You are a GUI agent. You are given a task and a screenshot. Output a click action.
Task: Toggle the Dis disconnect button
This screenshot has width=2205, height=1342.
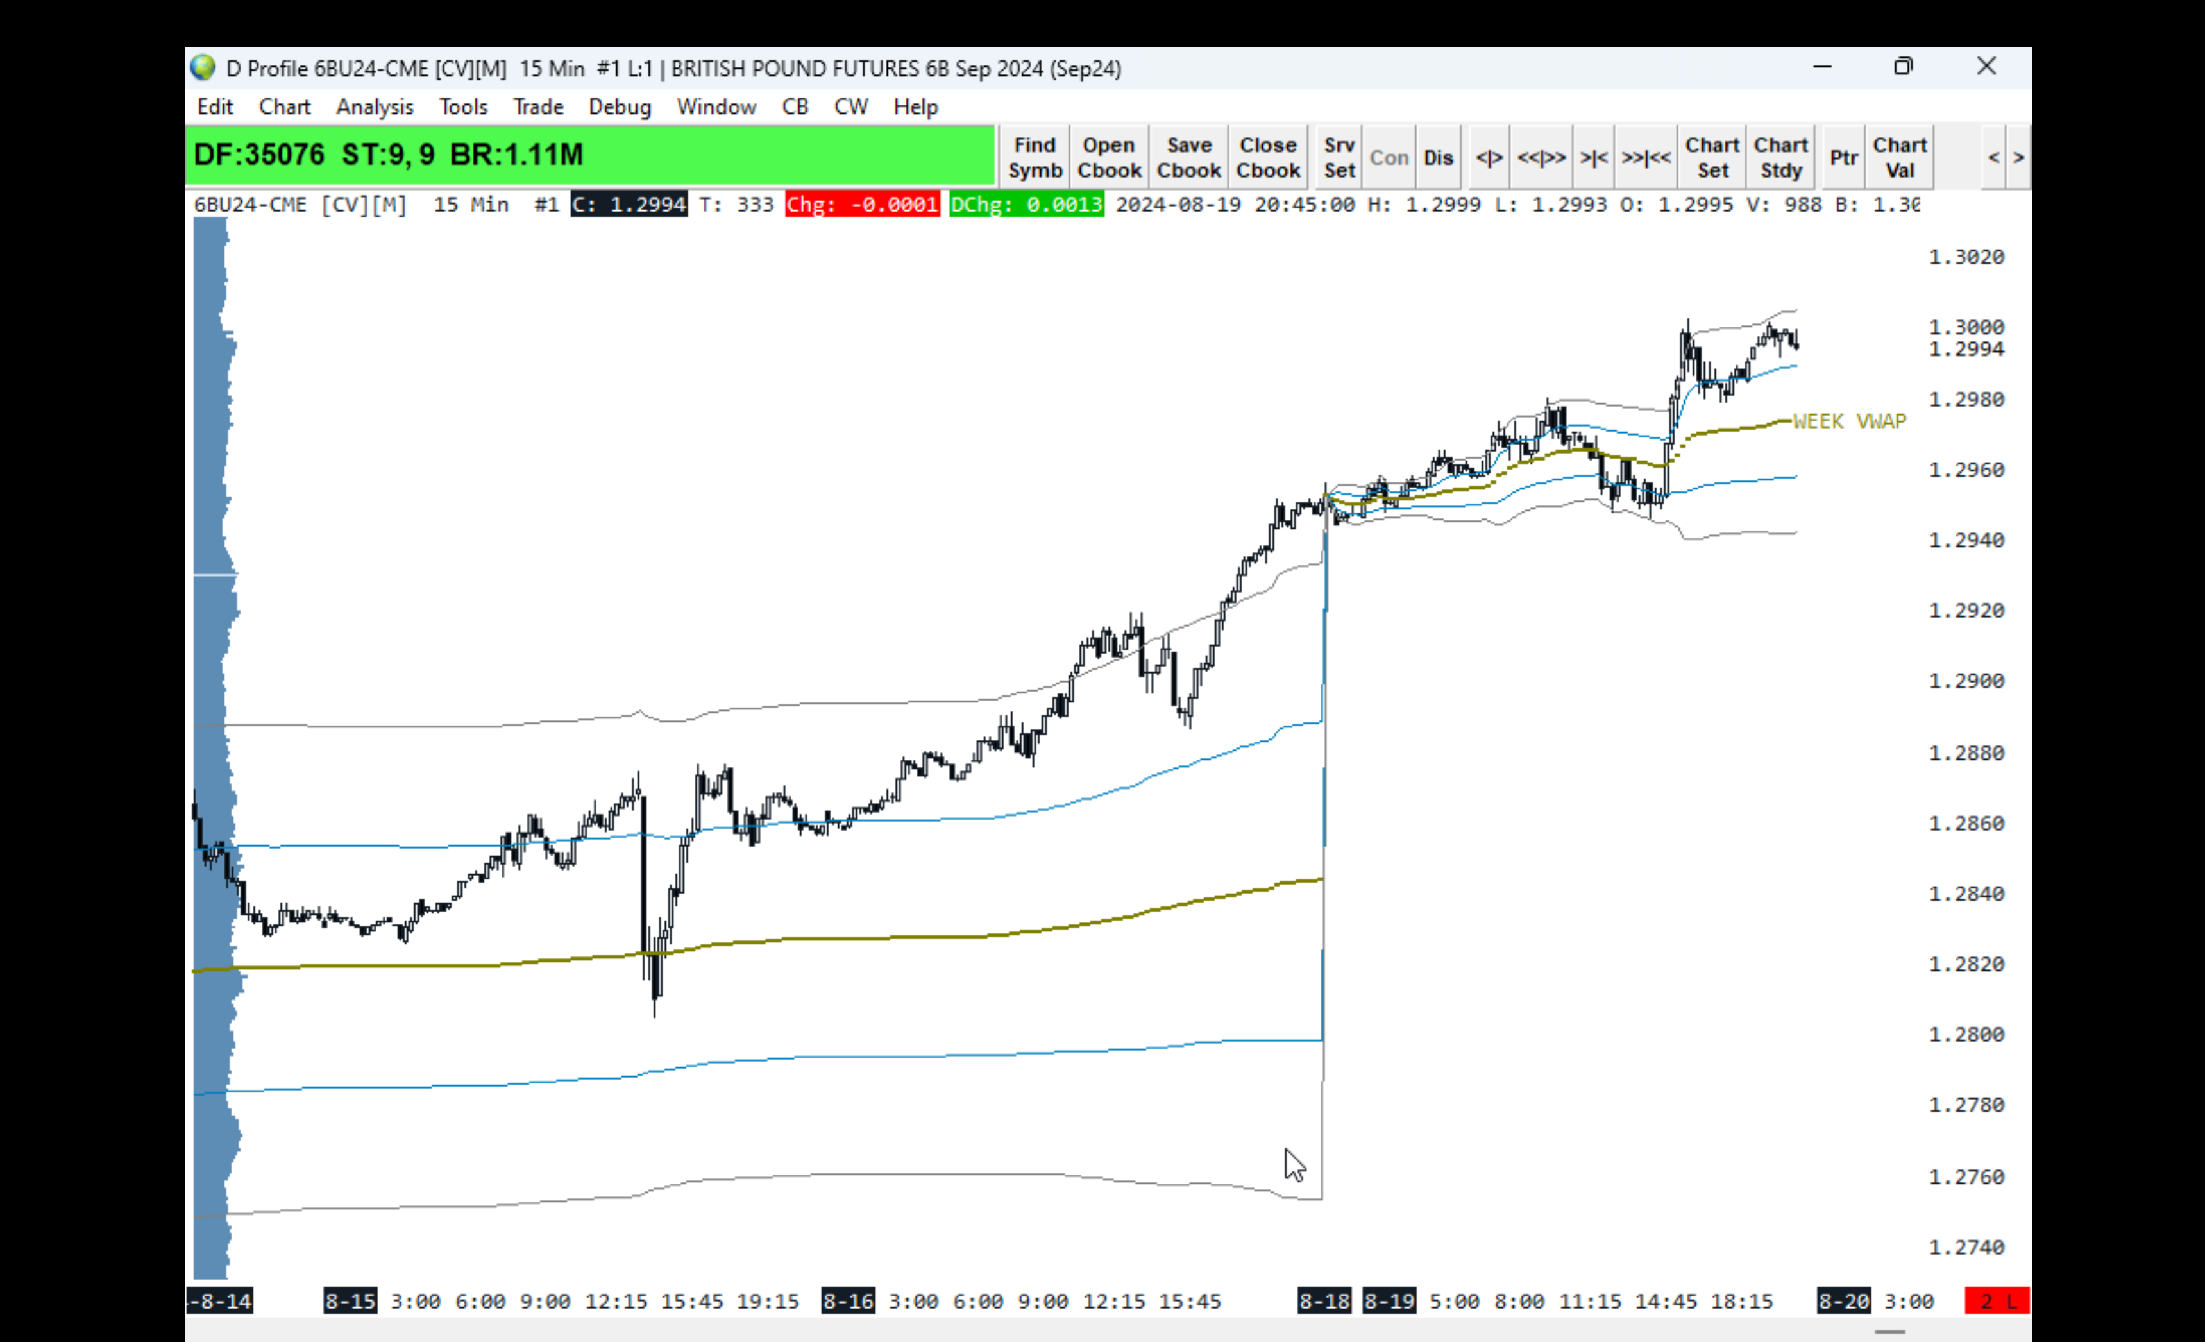[1438, 158]
